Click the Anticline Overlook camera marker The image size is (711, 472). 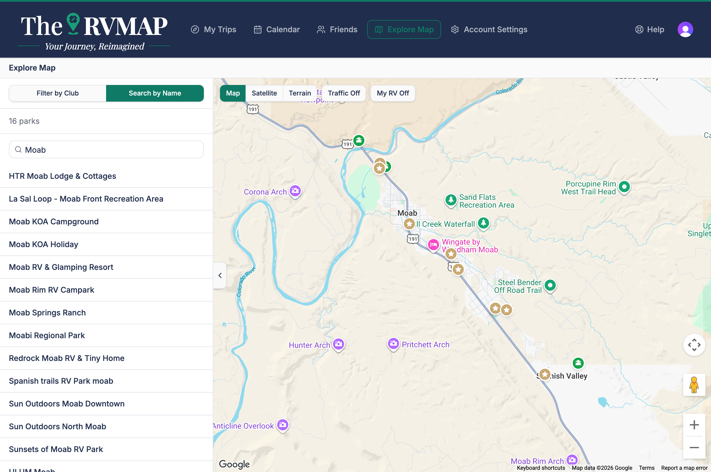pos(283,425)
